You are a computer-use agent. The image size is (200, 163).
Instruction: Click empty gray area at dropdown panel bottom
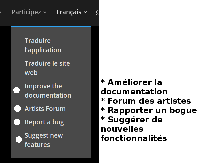coord(51,153)
